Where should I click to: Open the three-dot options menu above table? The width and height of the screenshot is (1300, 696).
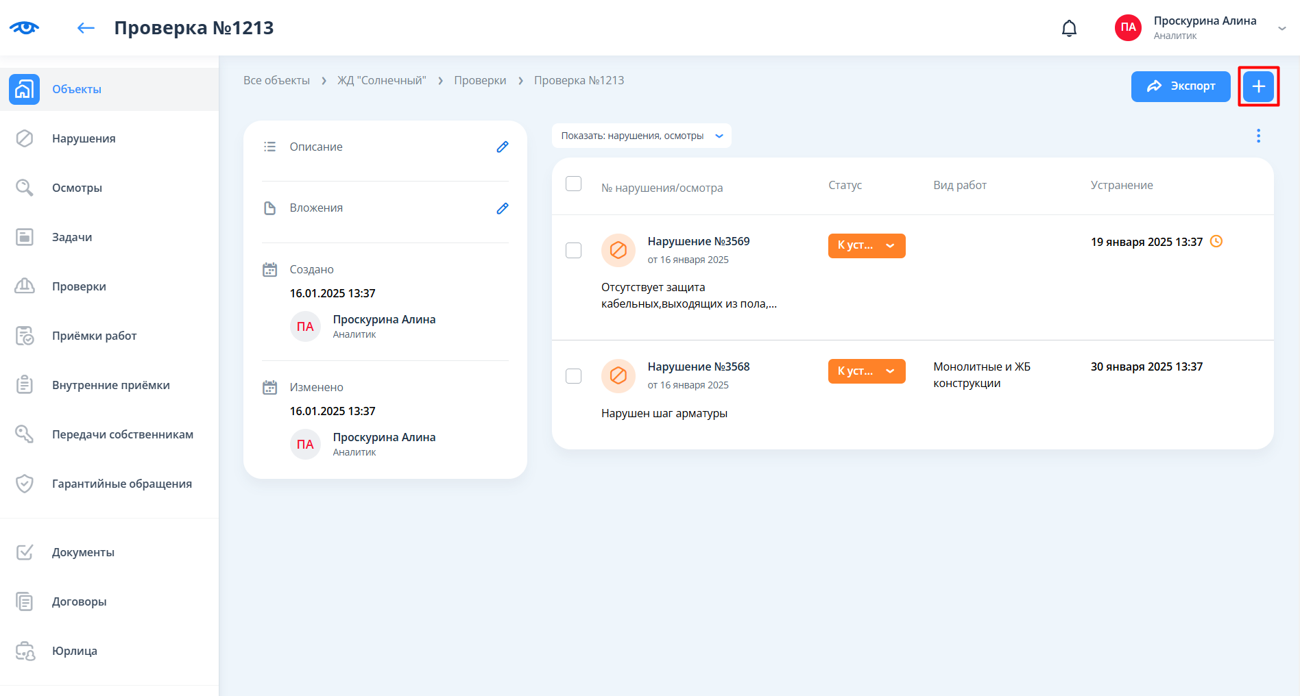(x=1258, y=136)
